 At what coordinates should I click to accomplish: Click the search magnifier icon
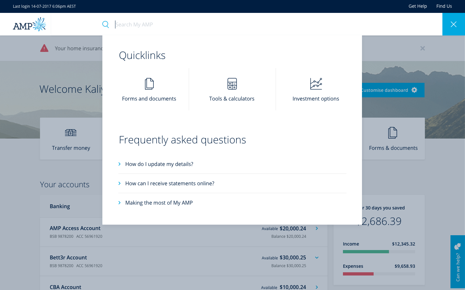click(106, 24)
